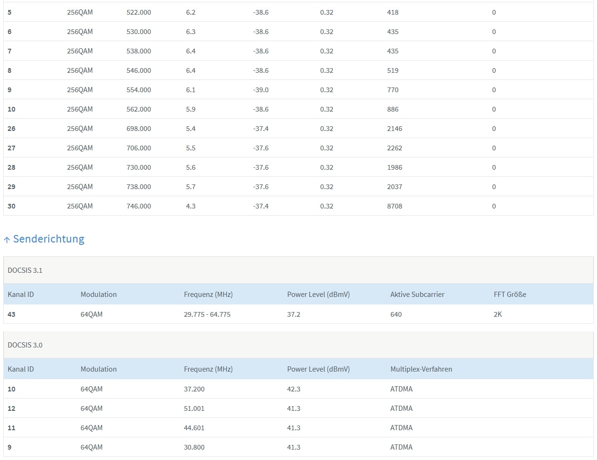
Task: Click FFT Größe column header
Action: pyautogui.click(x=510, y=295)
